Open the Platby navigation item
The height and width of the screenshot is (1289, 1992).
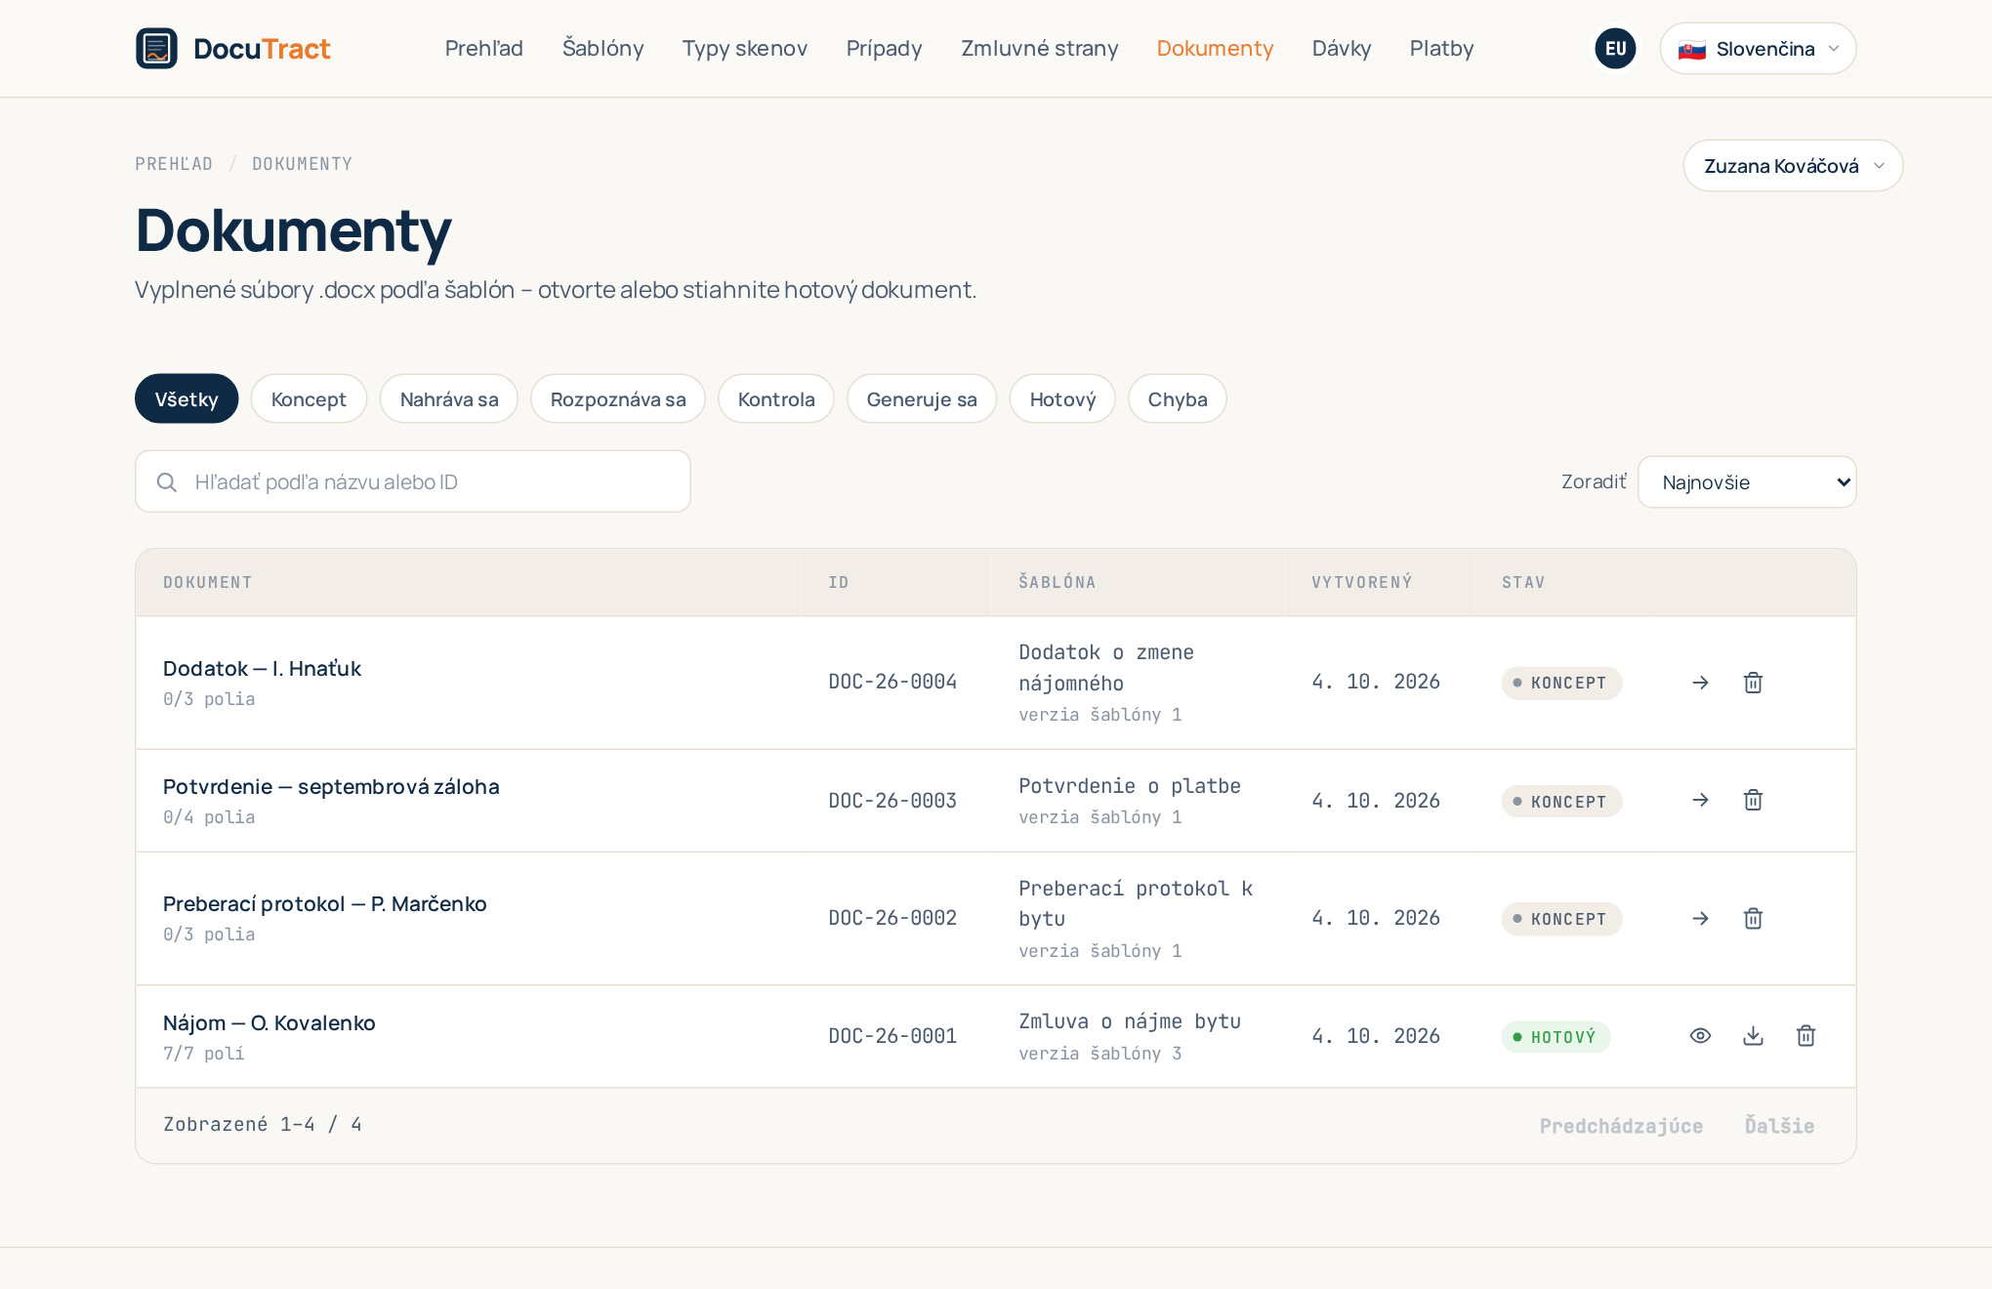coord(1441,48)
